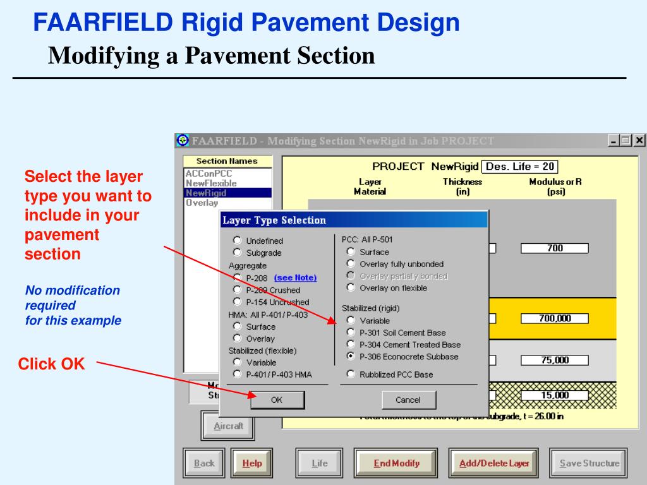The width and height of the screenshot is (647, 485).
Task: Select HMA Overlay radio button
Action: pyautogui.click(x=237, y=338)
